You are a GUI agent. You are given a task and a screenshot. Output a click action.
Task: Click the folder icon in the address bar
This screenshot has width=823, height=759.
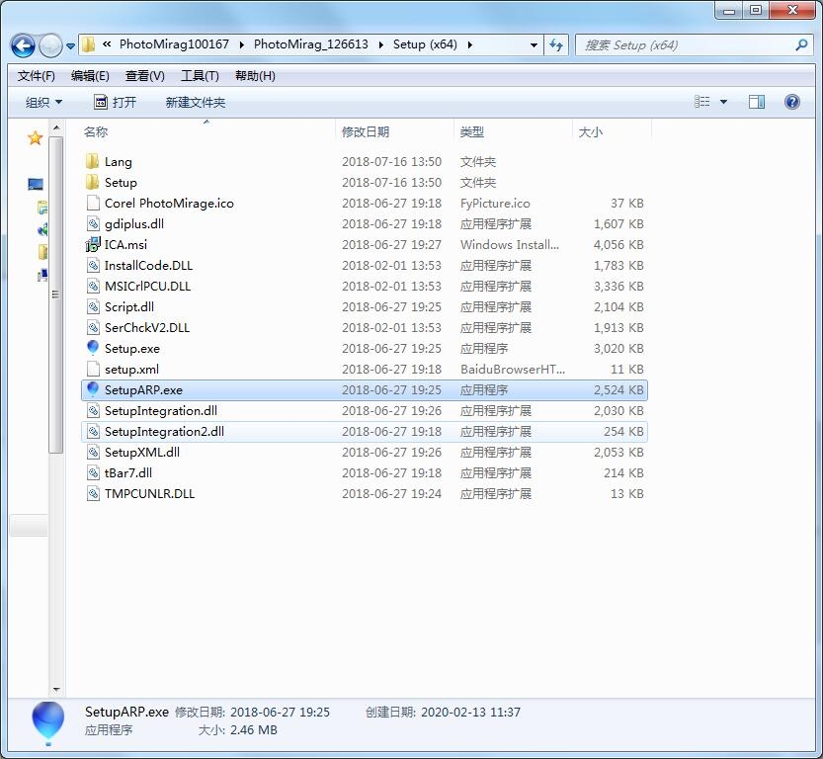(x=89, y=44)
